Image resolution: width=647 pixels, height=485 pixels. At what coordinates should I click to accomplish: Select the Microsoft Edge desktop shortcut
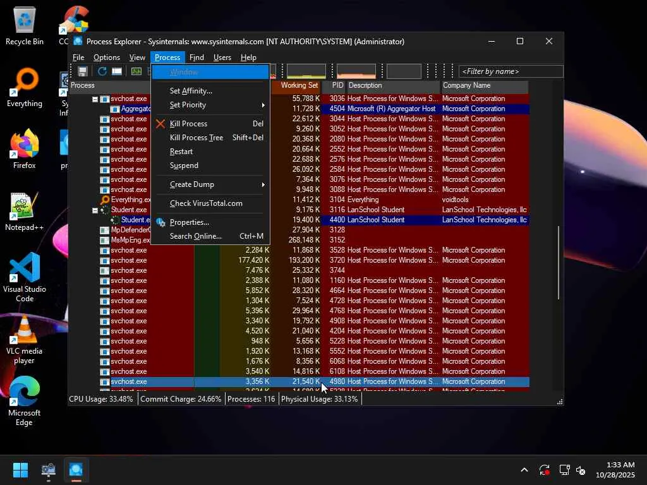(x=25, y=402)
